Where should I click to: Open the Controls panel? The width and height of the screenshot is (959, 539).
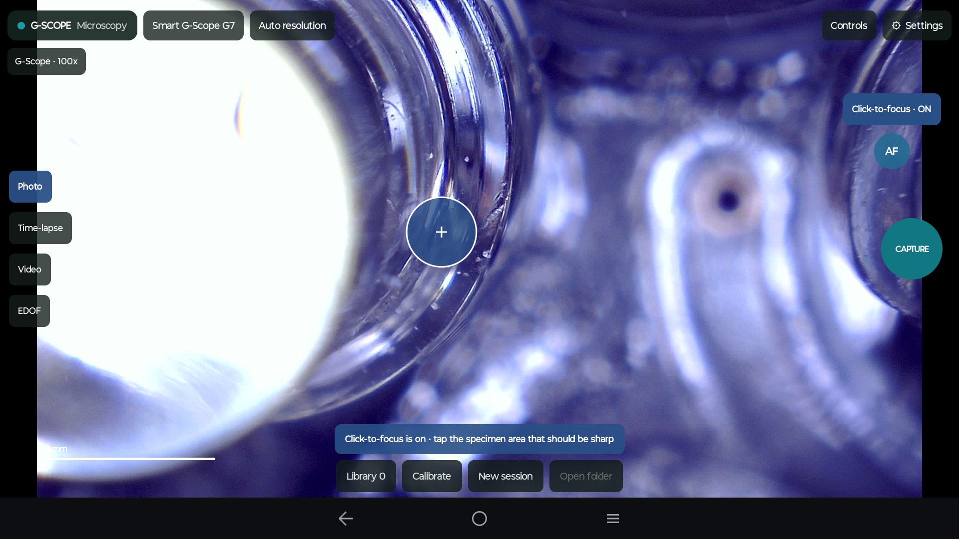tap(849, 25)
